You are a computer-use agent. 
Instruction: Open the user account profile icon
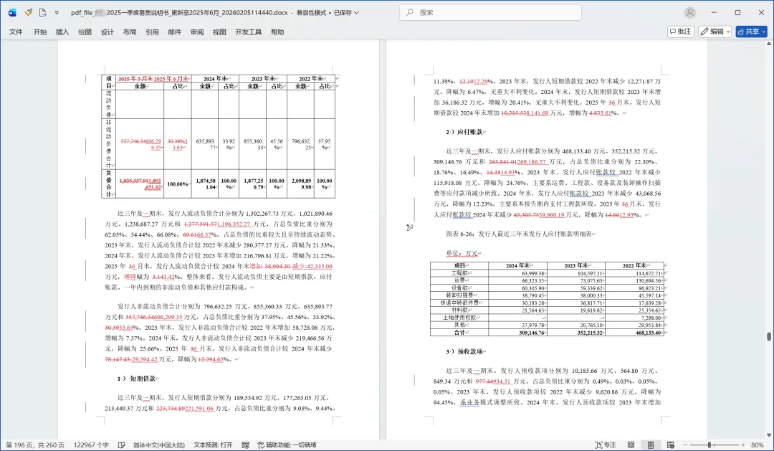click(x=690, y=12)
